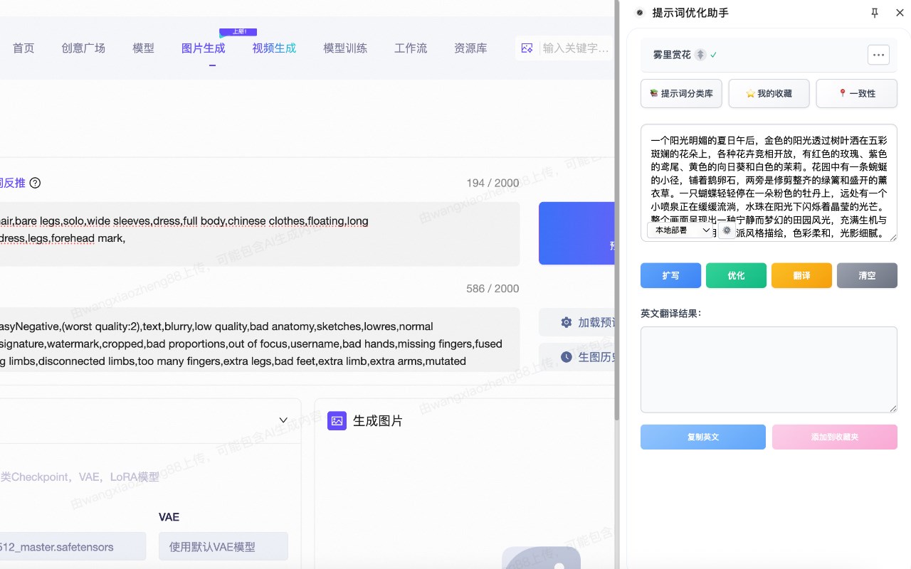
Task: Click the green checkmark next to 雾里赏花
Action: coord(713,55)
